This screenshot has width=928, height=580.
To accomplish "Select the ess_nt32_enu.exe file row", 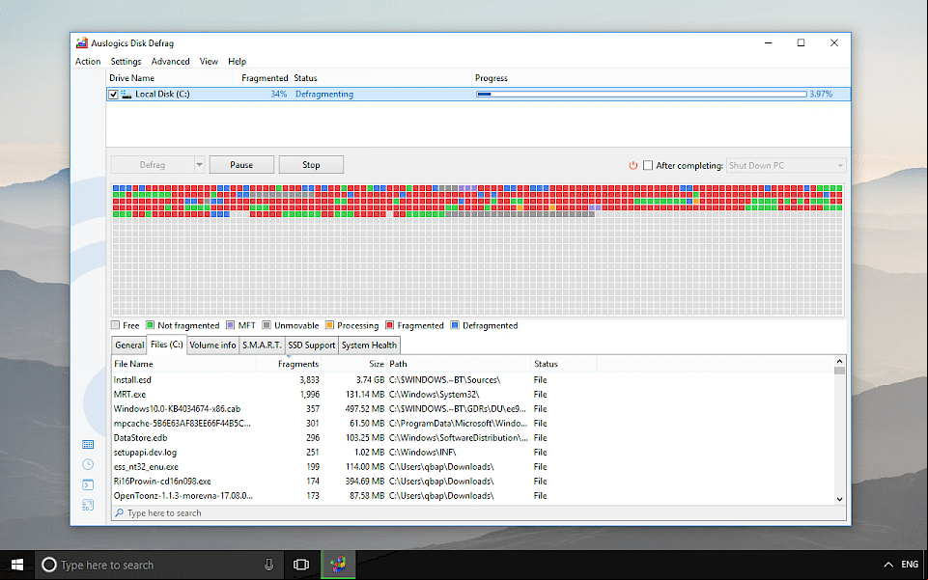I will point(472,467).
